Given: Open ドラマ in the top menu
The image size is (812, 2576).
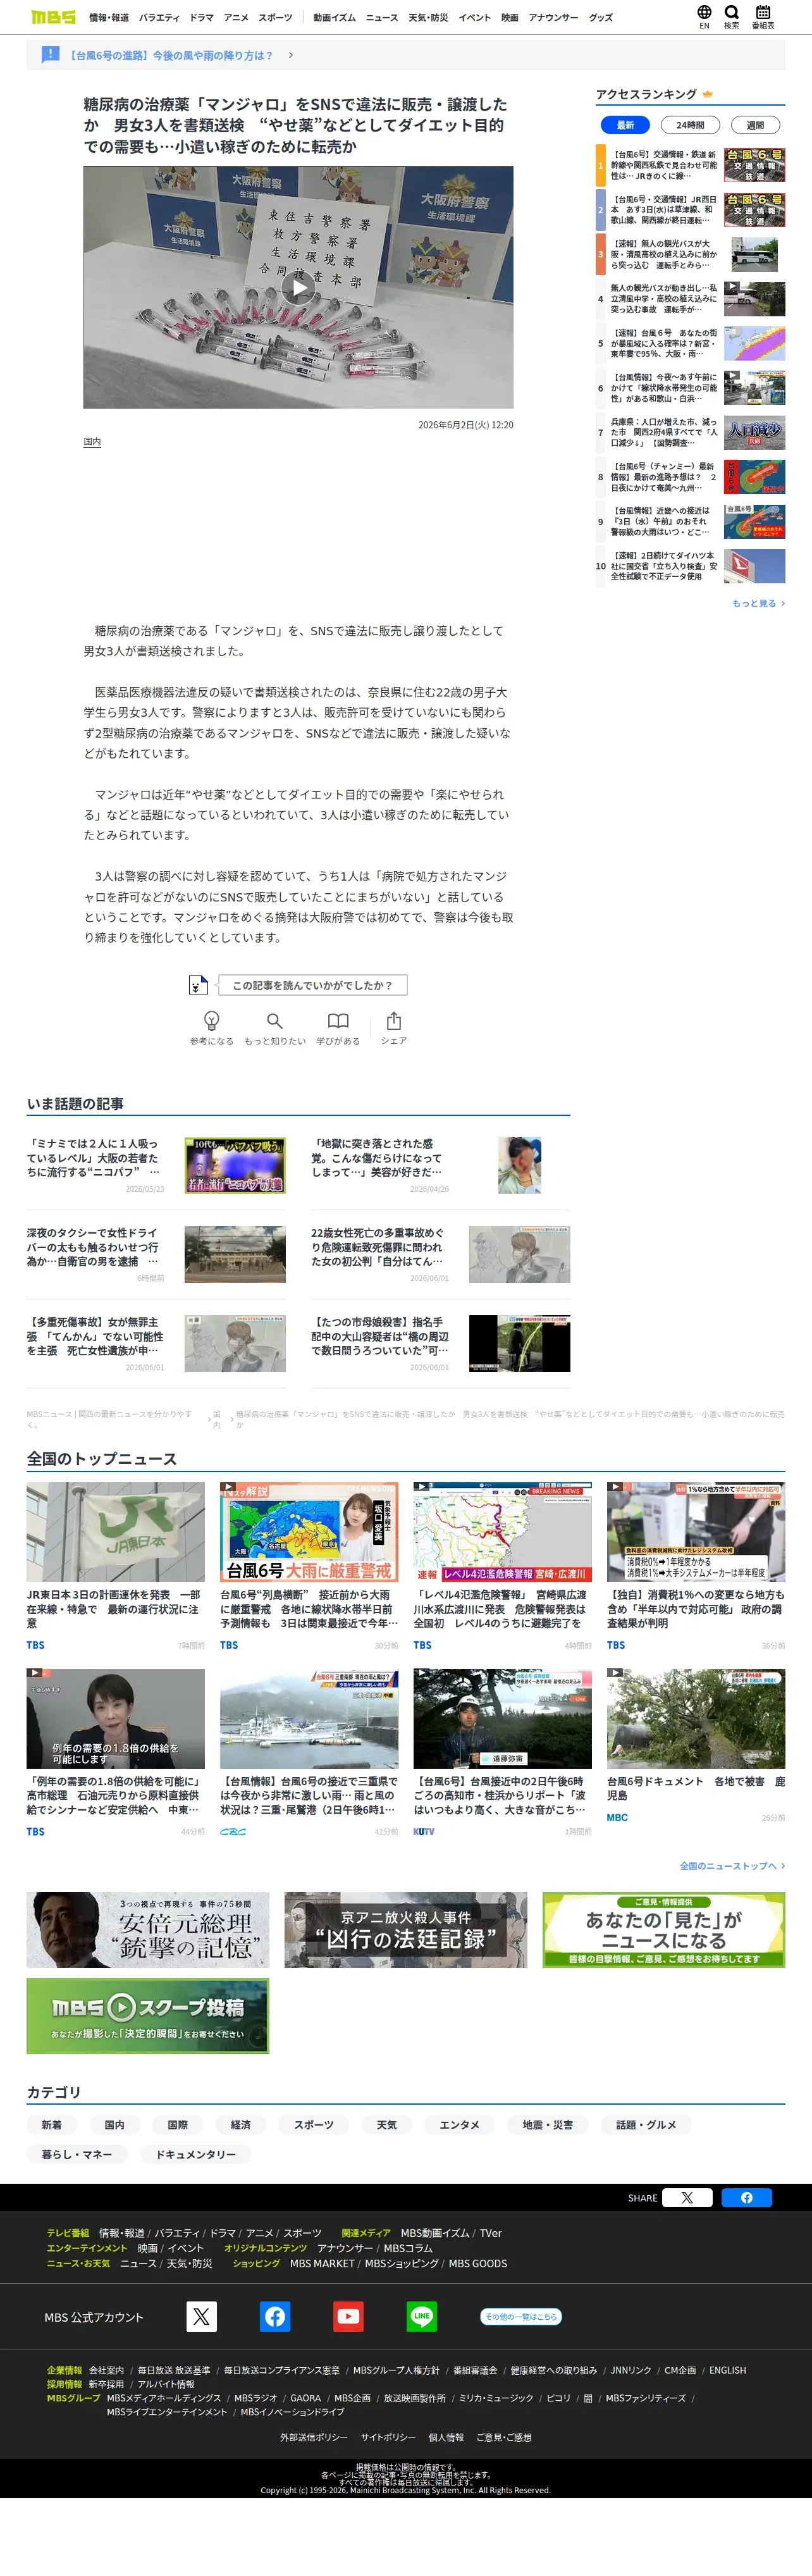Looking at the screenshot, I should coord(202,17).
